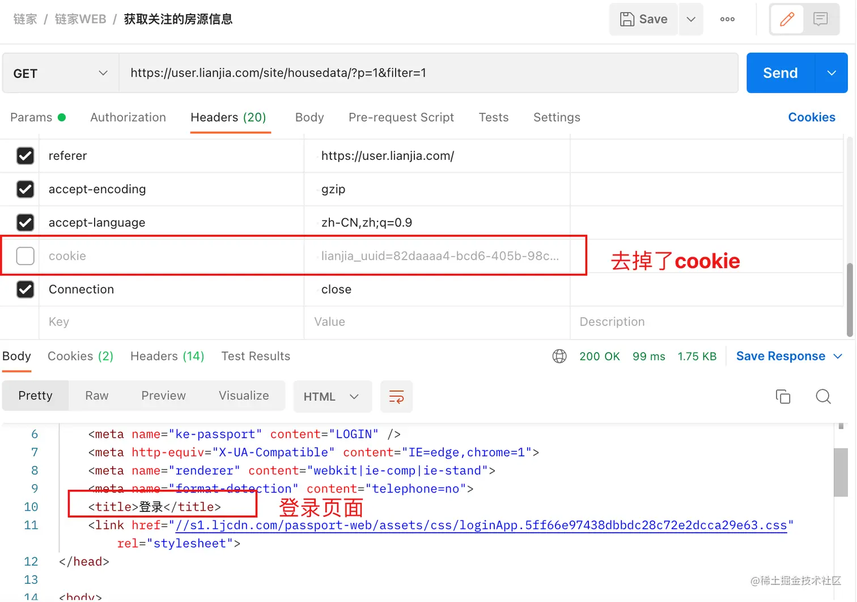Click the zh-CN,zh;q=0.9 value cell
Viewport: 857px width, 602px height.
coord(437,223)
